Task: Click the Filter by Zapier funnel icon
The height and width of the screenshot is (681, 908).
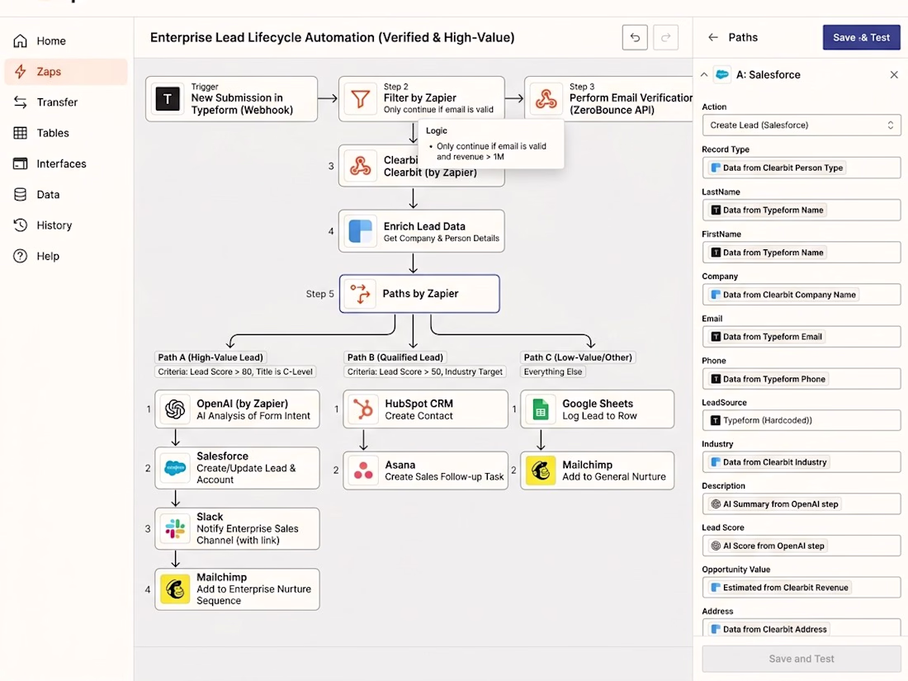Action: (x=360, y=99)
